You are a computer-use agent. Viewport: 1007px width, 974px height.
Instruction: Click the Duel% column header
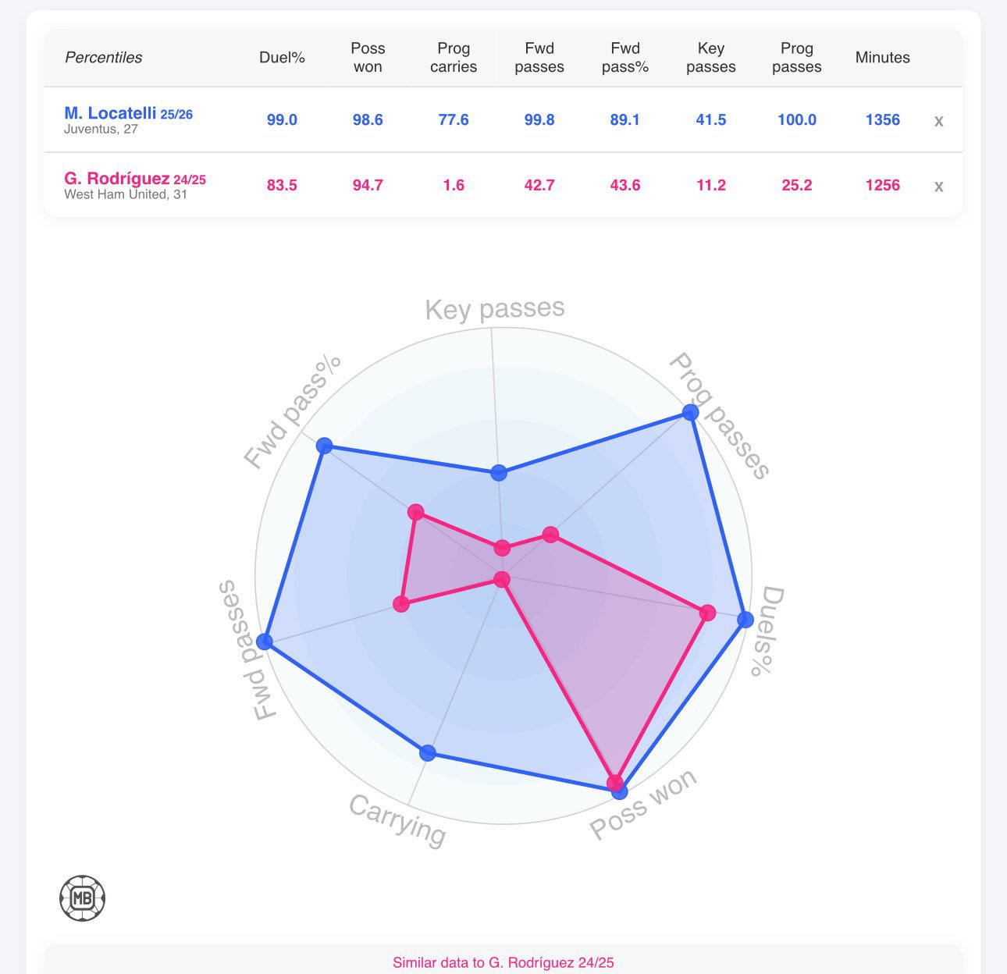[x=282, y=58]
